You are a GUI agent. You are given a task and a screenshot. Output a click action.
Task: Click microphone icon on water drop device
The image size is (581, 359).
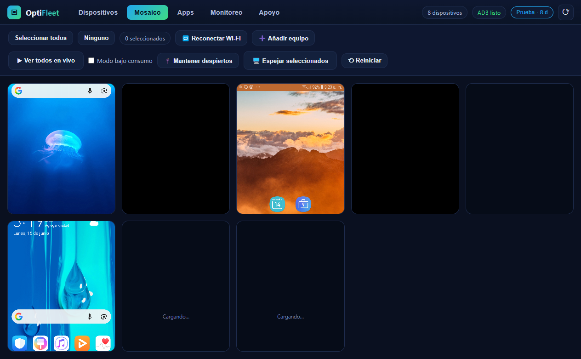point(90,316)
